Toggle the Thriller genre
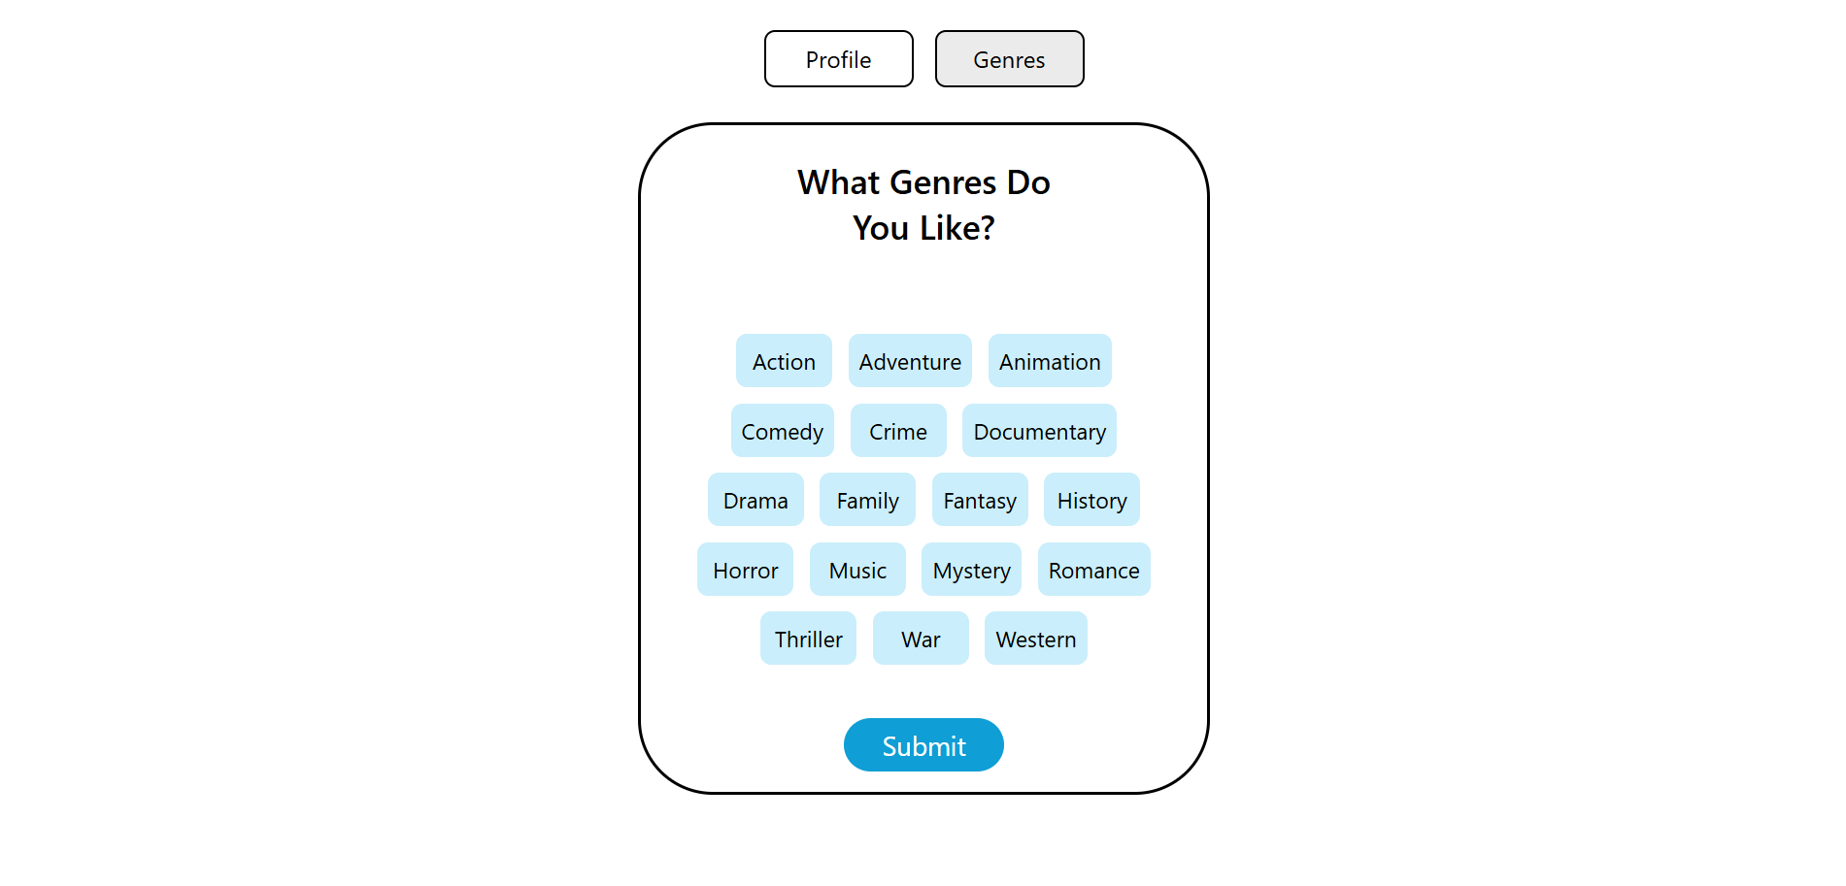1846x886 pixels. 808,639
